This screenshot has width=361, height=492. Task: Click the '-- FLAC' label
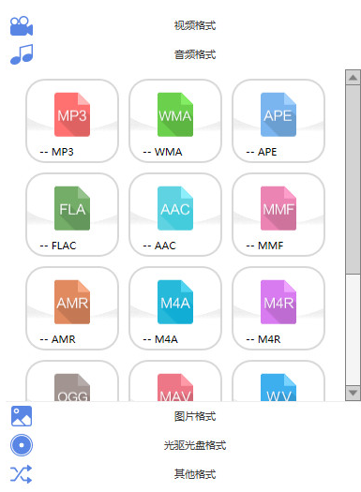click(x=58, y=246)
